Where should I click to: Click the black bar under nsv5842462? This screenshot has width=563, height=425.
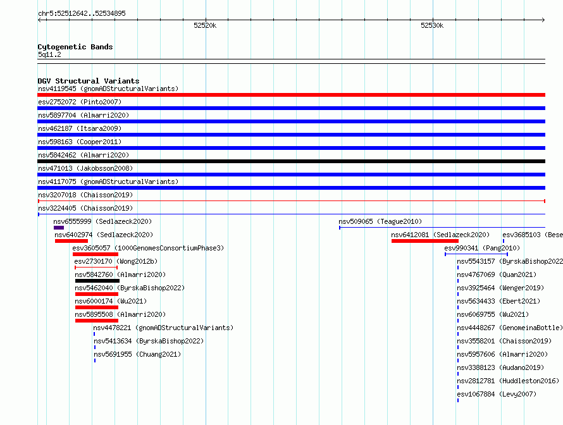click(x=291, y=161)
